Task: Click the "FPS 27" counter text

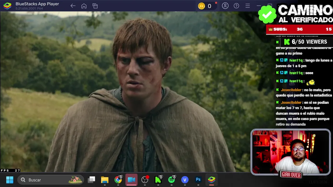Action: click(x=10, y=171)
